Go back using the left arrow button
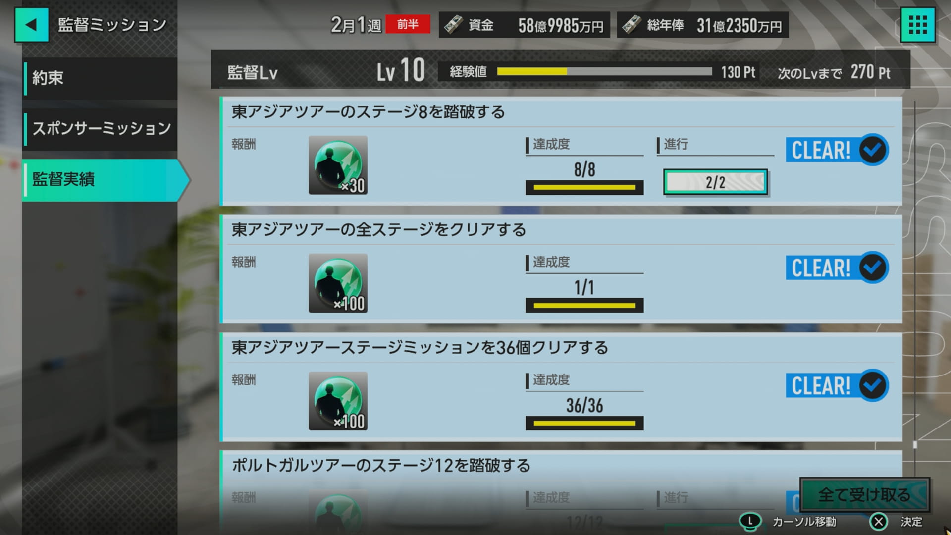Screen dimensions: 951x535 [31, 25]
